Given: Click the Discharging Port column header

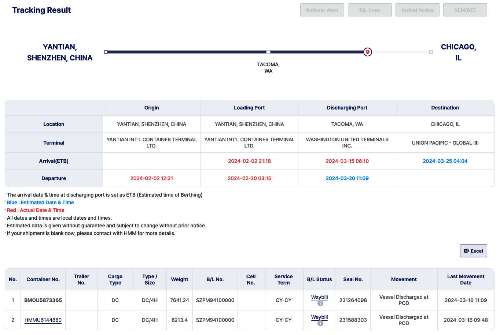Looking at the screenshot, I should (x=347, y=108).
